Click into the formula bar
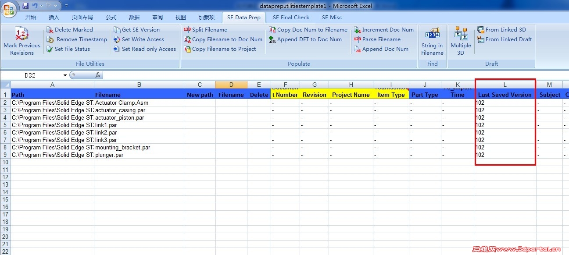The height and width of the screenshot is (255, 569). tap(336, 75)
